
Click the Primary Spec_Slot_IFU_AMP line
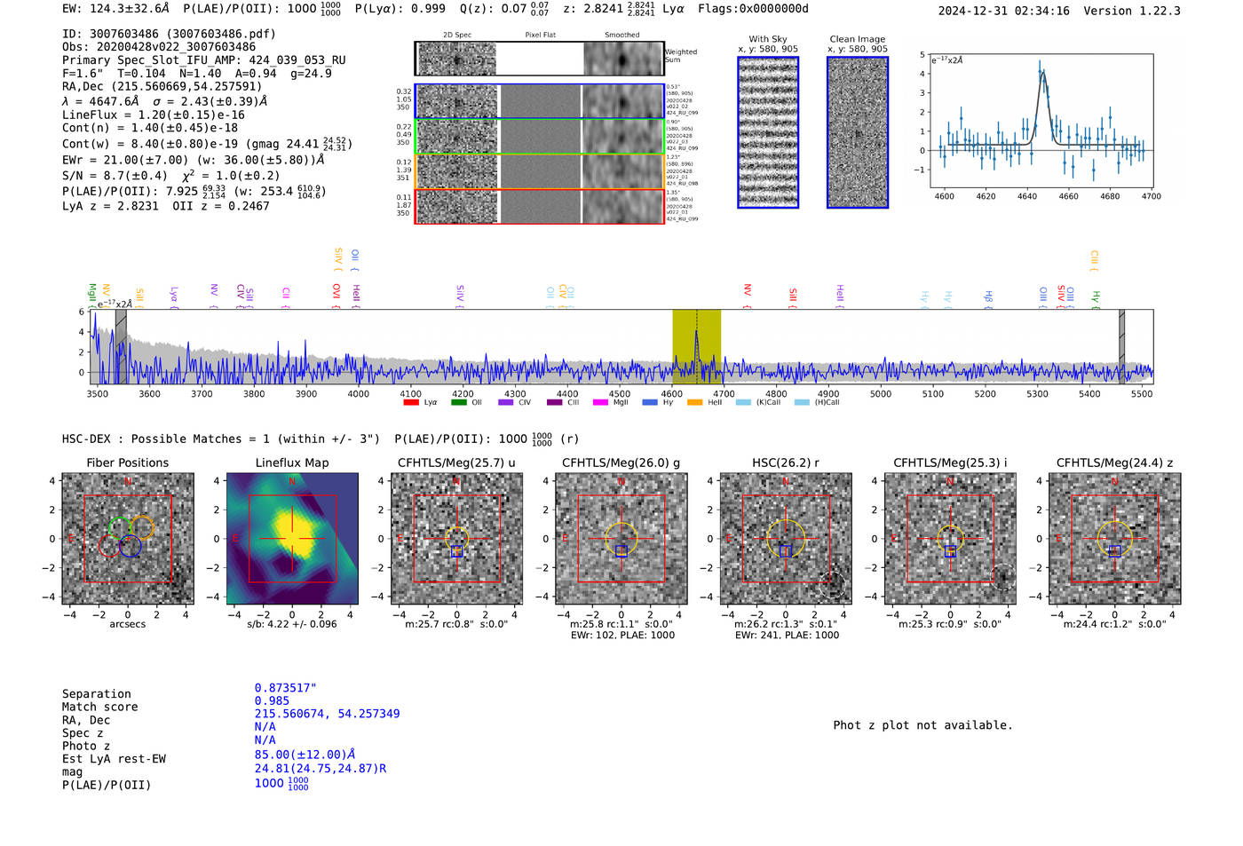coord(204,60)
